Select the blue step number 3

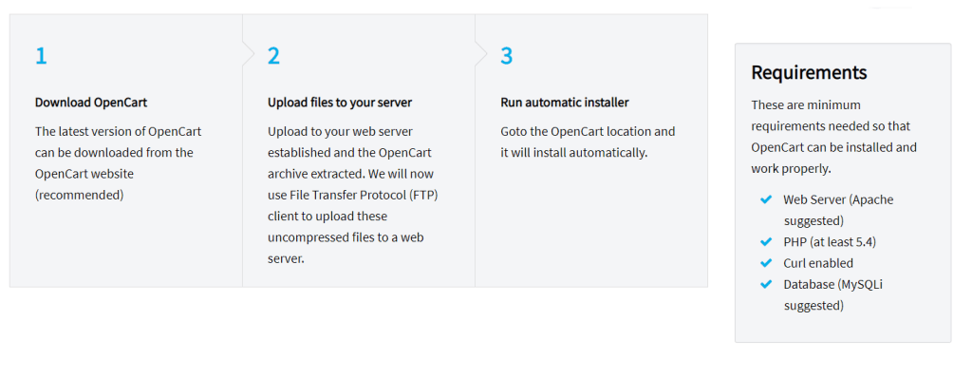tap(507, 56)
